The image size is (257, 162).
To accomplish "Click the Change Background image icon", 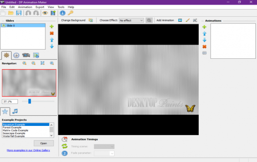I will tap(91, 20).
